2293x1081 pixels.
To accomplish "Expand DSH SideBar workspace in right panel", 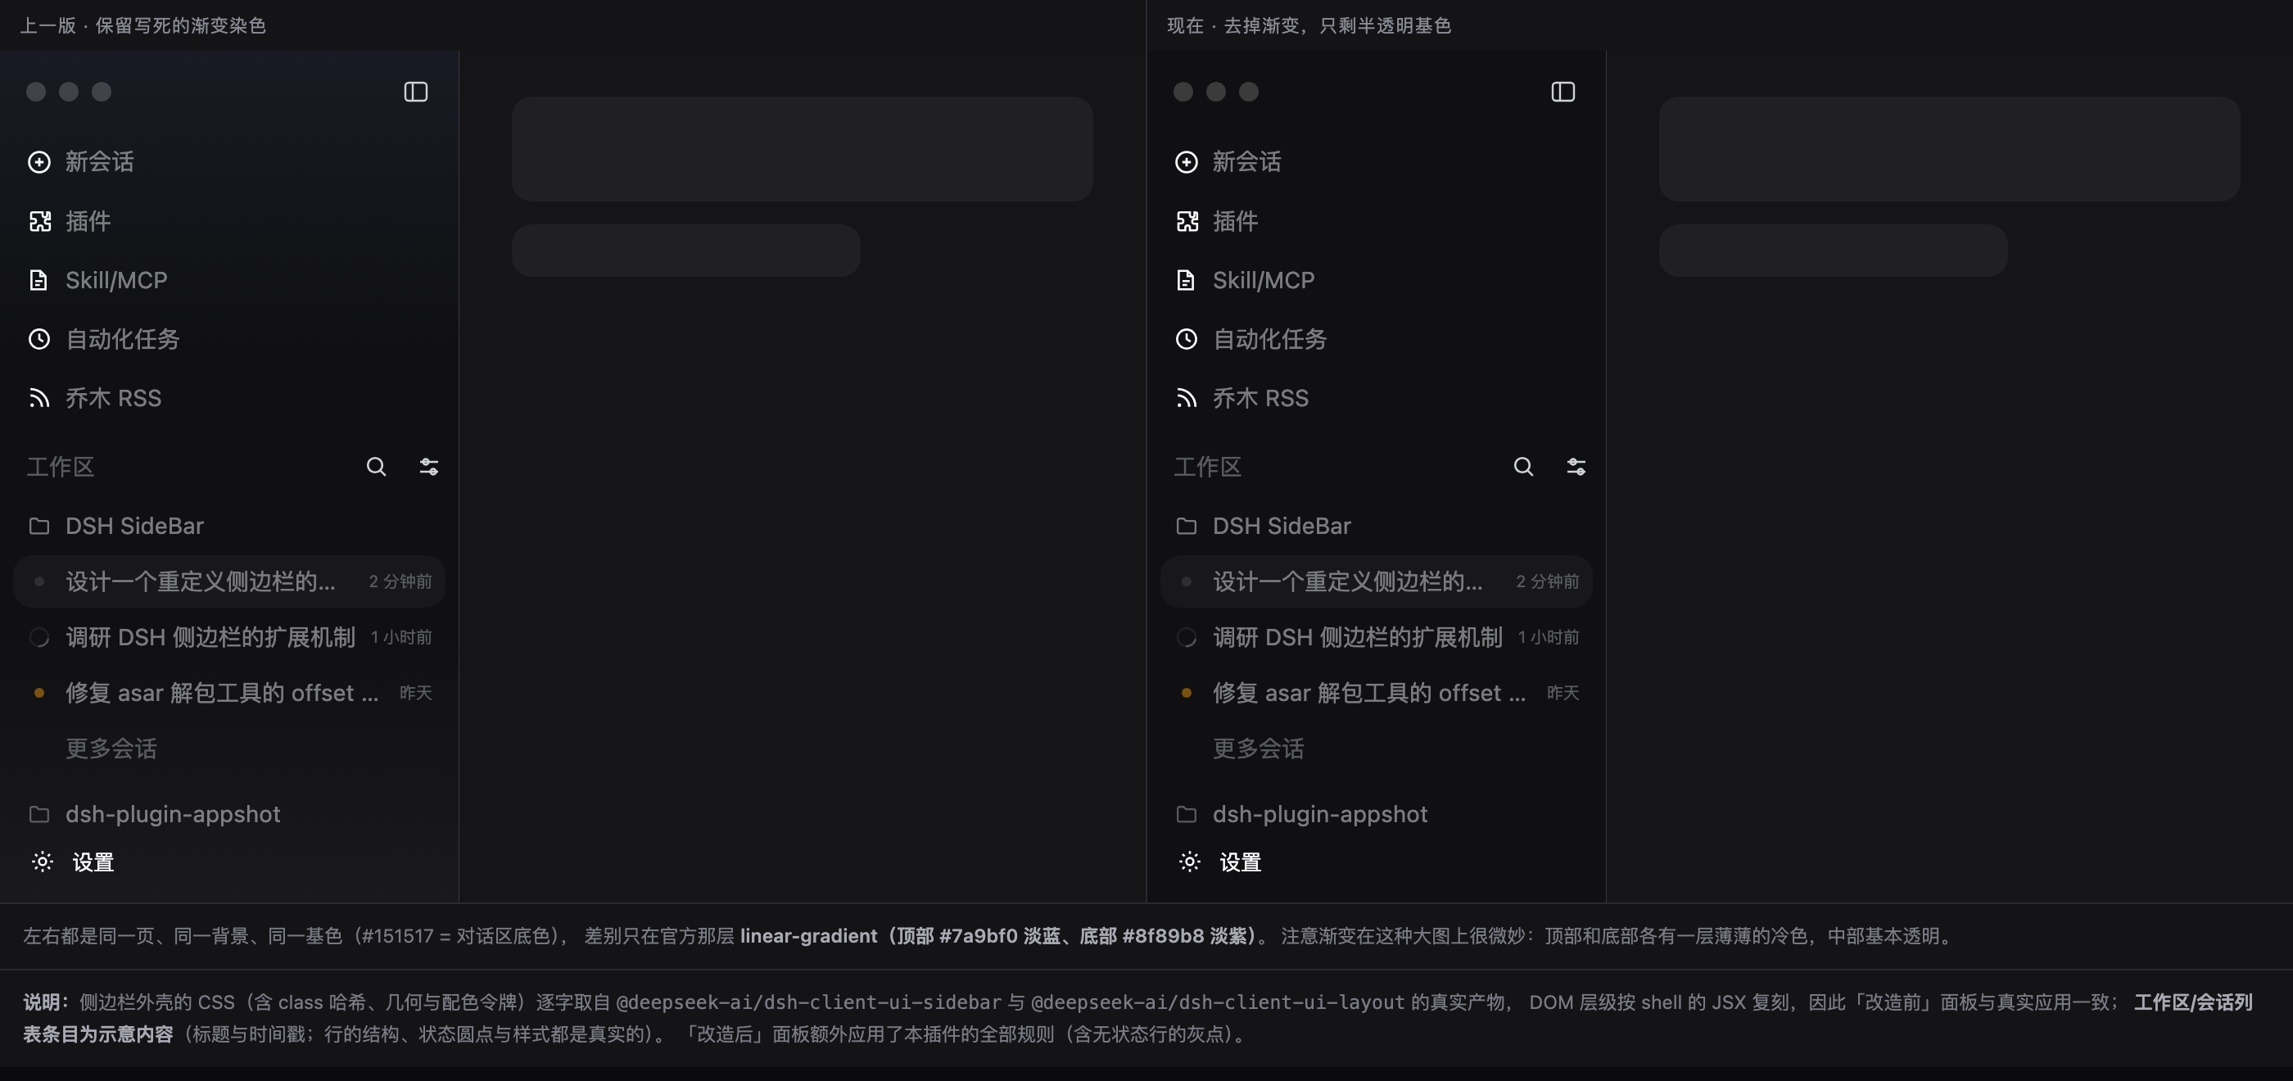I will pyautogui.click(x=1282, y=527).
